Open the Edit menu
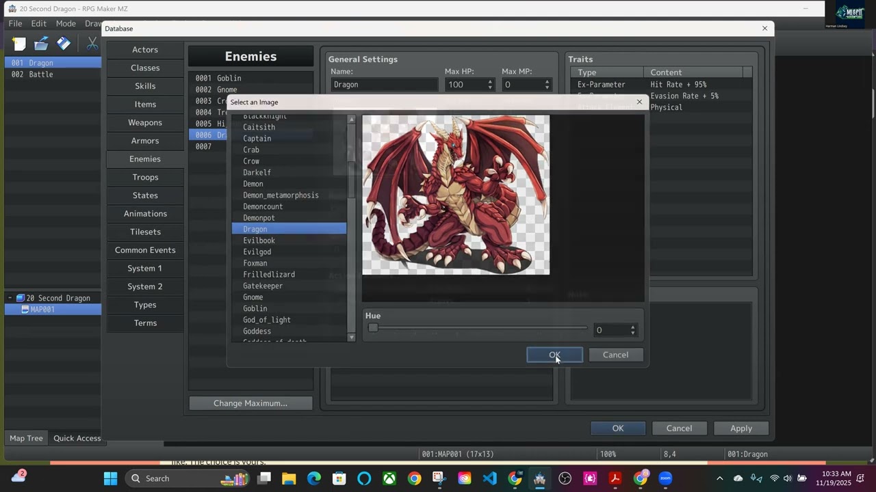The image size is (876, 492). click(x=38, y=23)
